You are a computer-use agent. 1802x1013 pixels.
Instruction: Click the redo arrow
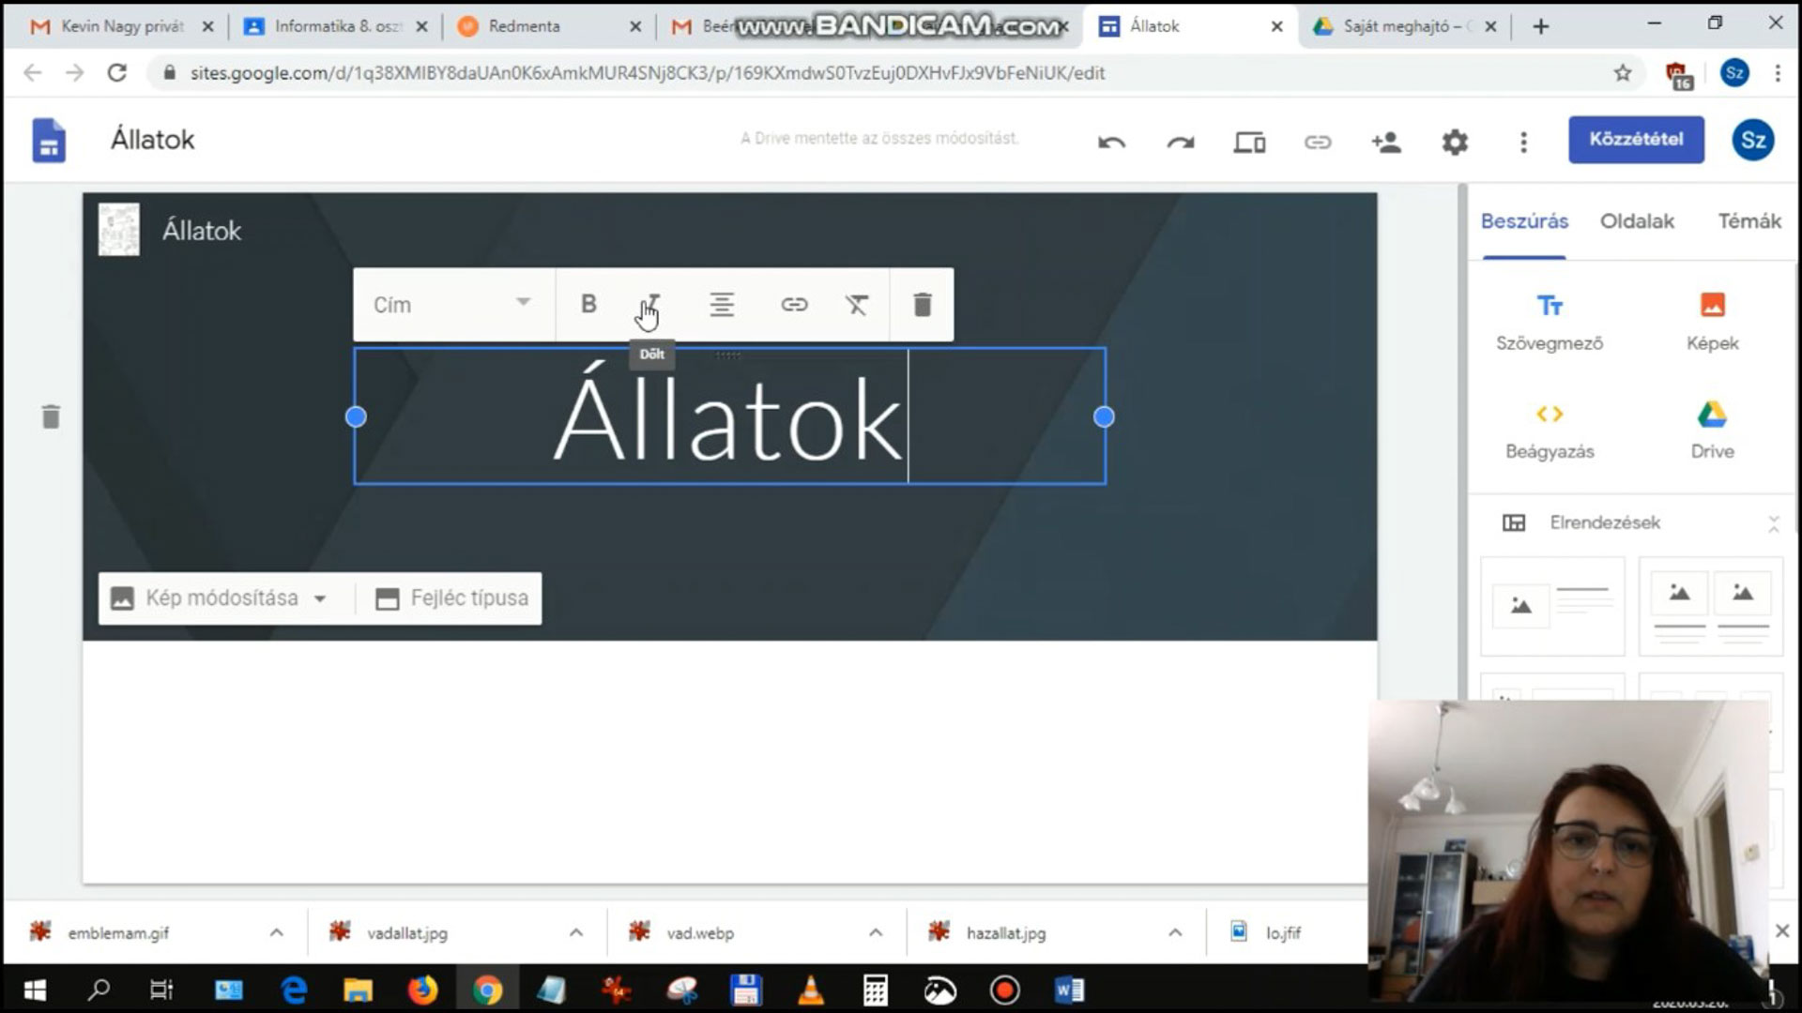click(1180, 142)
